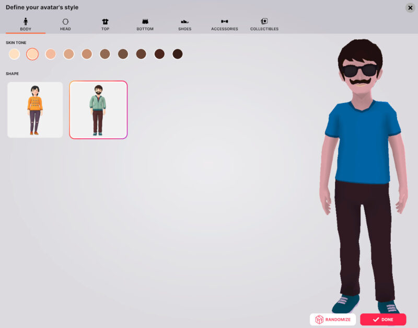Click the Randomize button label
The width and height of the screenshot is (418, 328).
pyautogui.click(x=339, y=320)
